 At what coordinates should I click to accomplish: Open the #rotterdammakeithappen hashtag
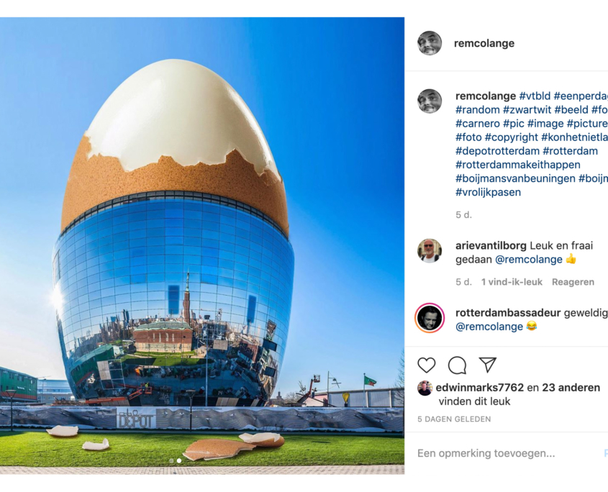518,165
